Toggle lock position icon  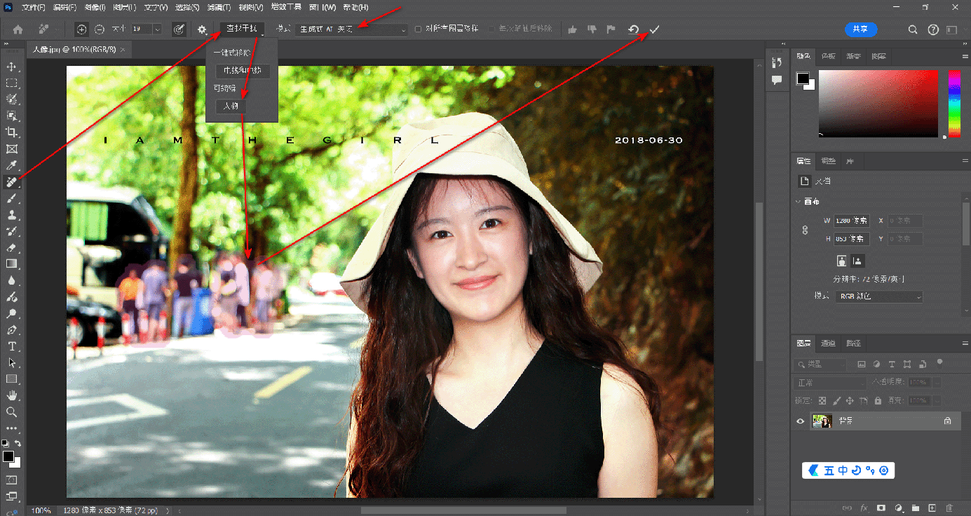click(x=849, y=400)
